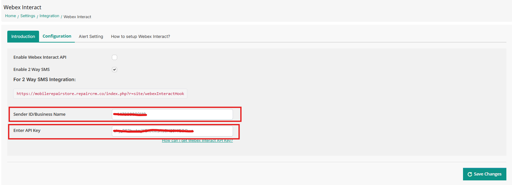Switch to the Configuration tab
512x185 pixels.
click(57, 36)
